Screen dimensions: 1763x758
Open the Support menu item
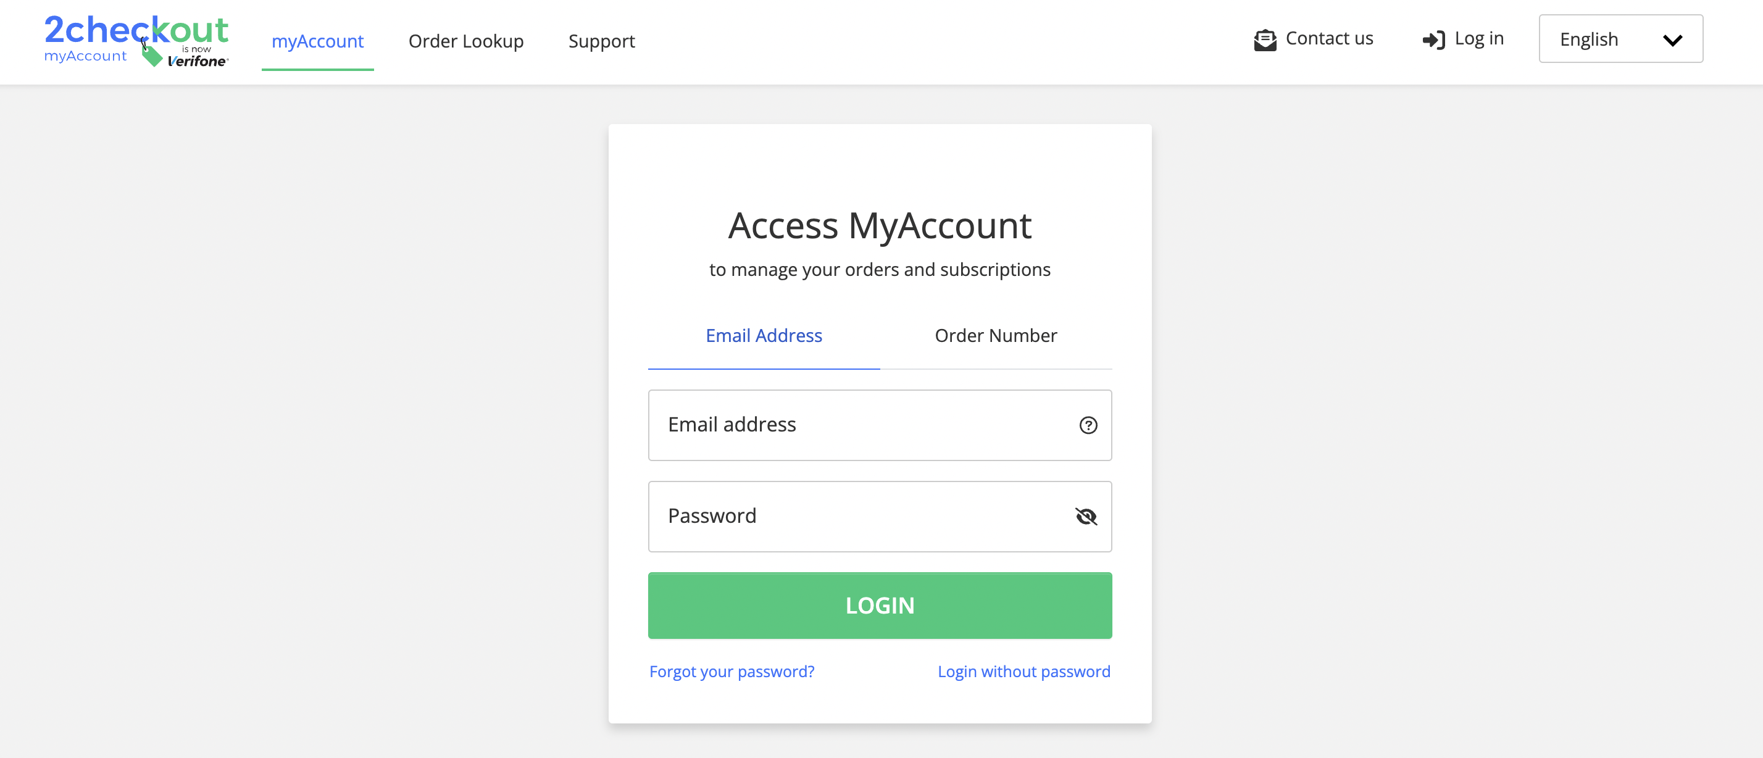coord(602,41)
